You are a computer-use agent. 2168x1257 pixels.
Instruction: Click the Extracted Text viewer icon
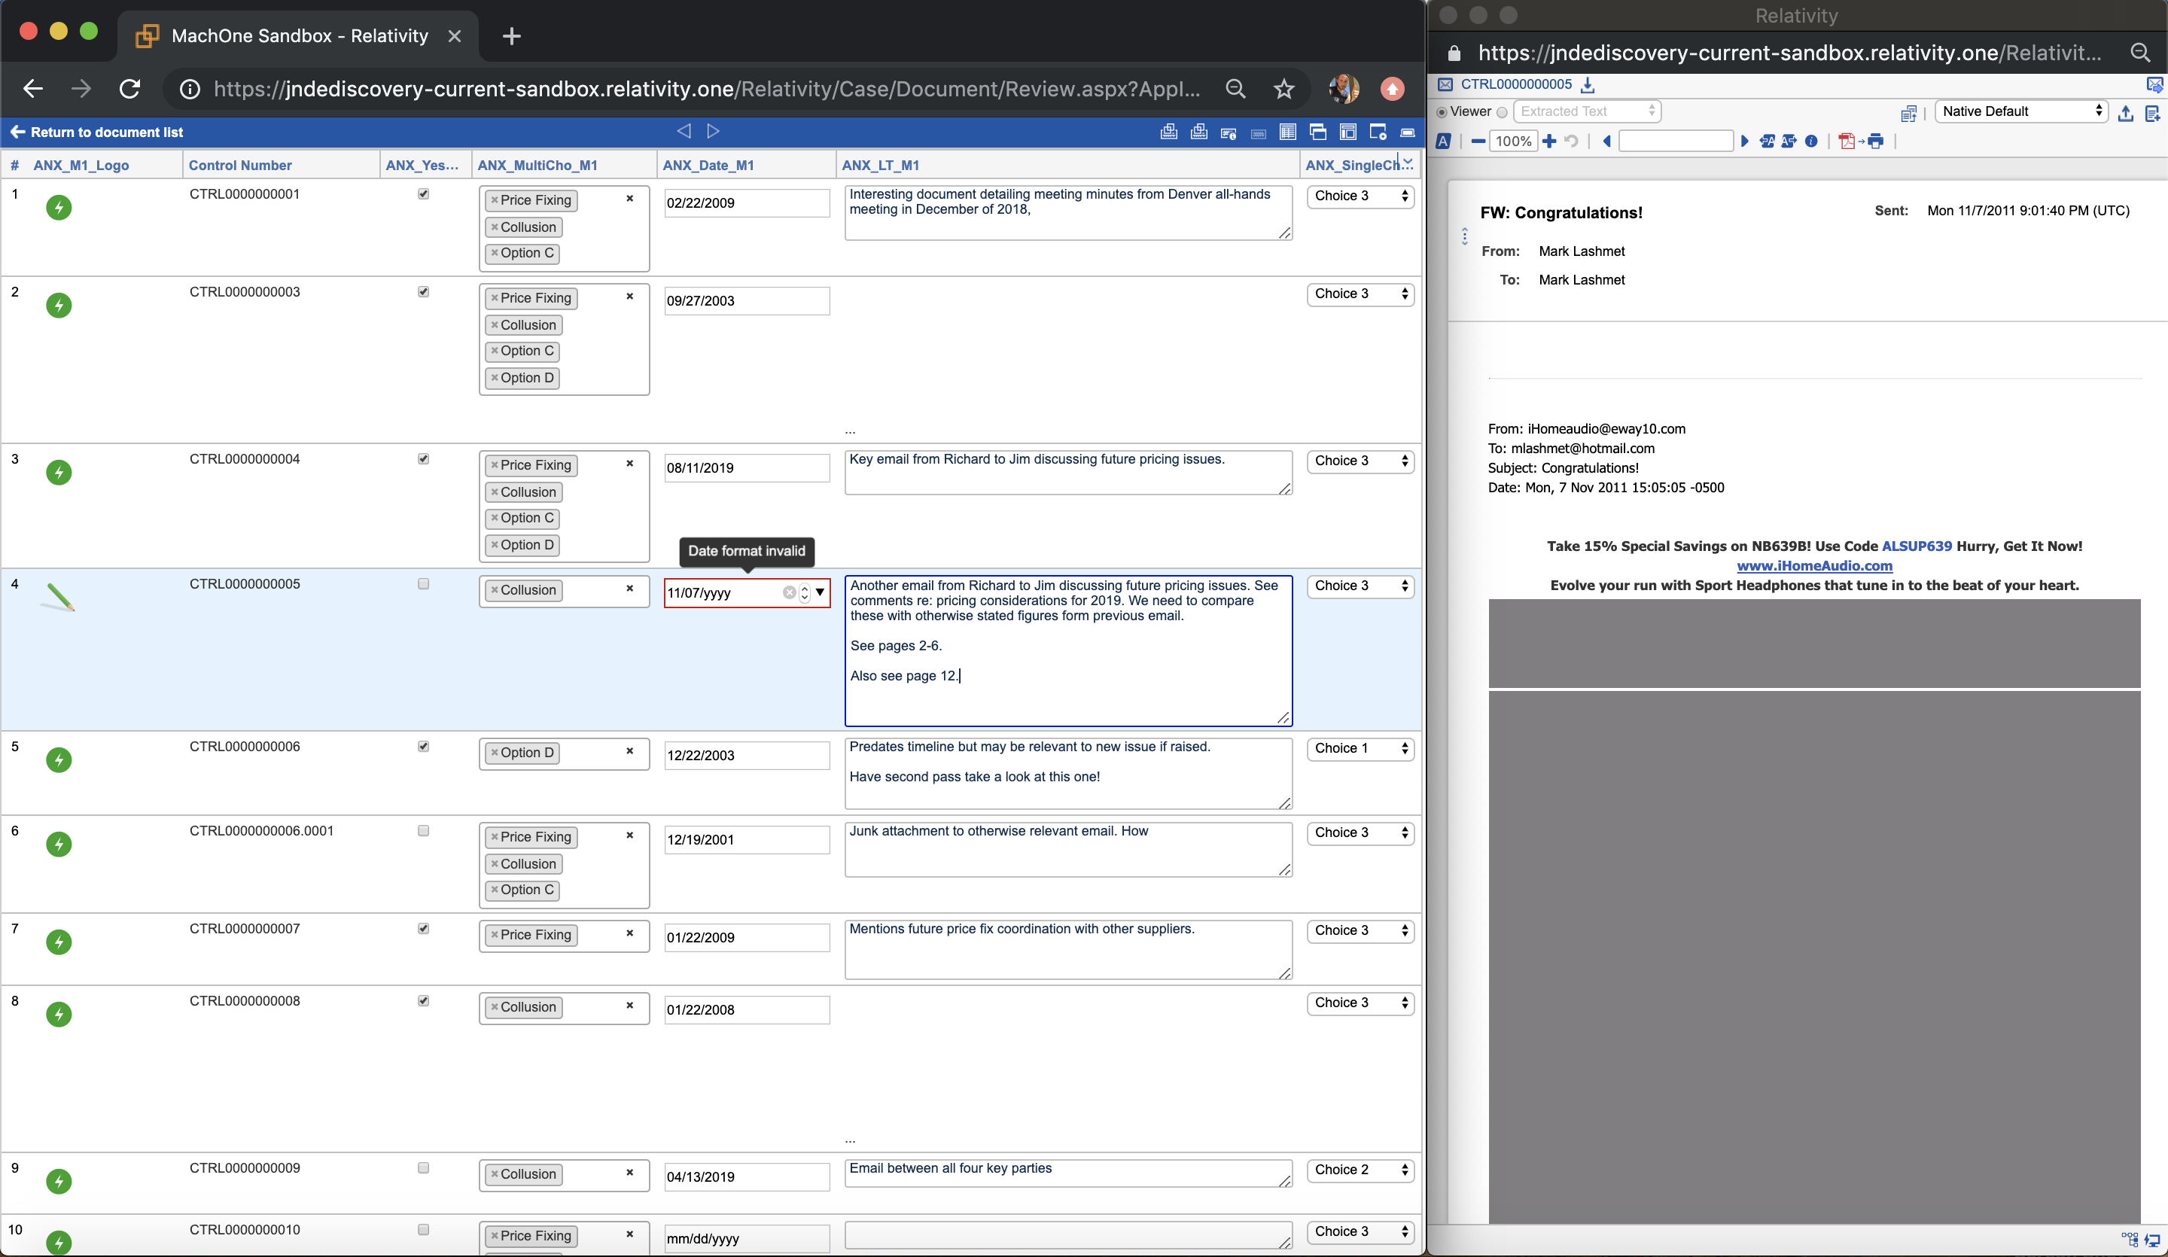[x=1503, y=112]
